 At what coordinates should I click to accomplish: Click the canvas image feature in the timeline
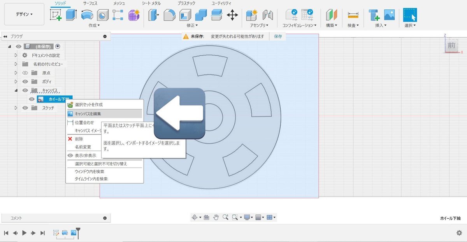74,233
